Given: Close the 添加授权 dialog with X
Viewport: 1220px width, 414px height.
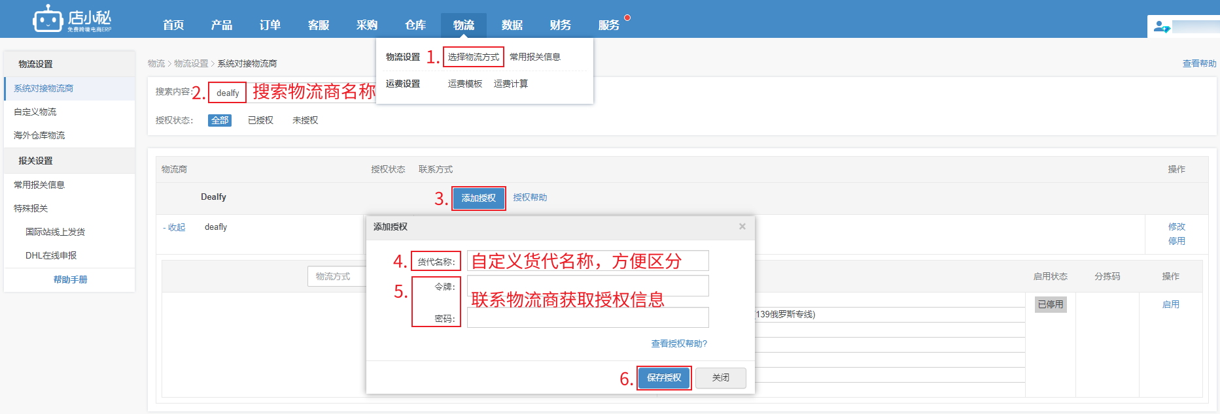Looking at the screenshot, I should [742, 227].
